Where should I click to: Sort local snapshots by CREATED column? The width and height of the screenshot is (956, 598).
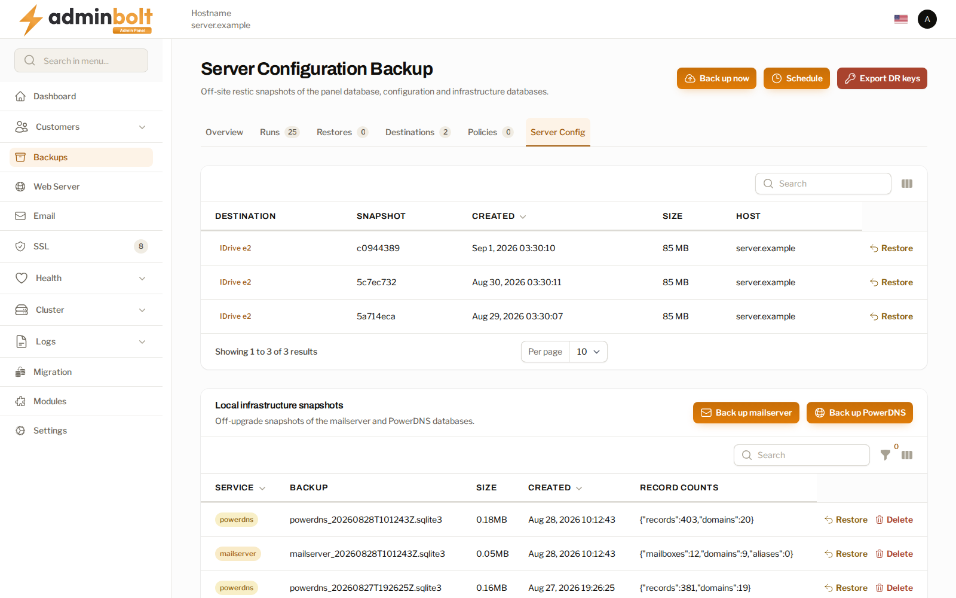pos(555,487)
